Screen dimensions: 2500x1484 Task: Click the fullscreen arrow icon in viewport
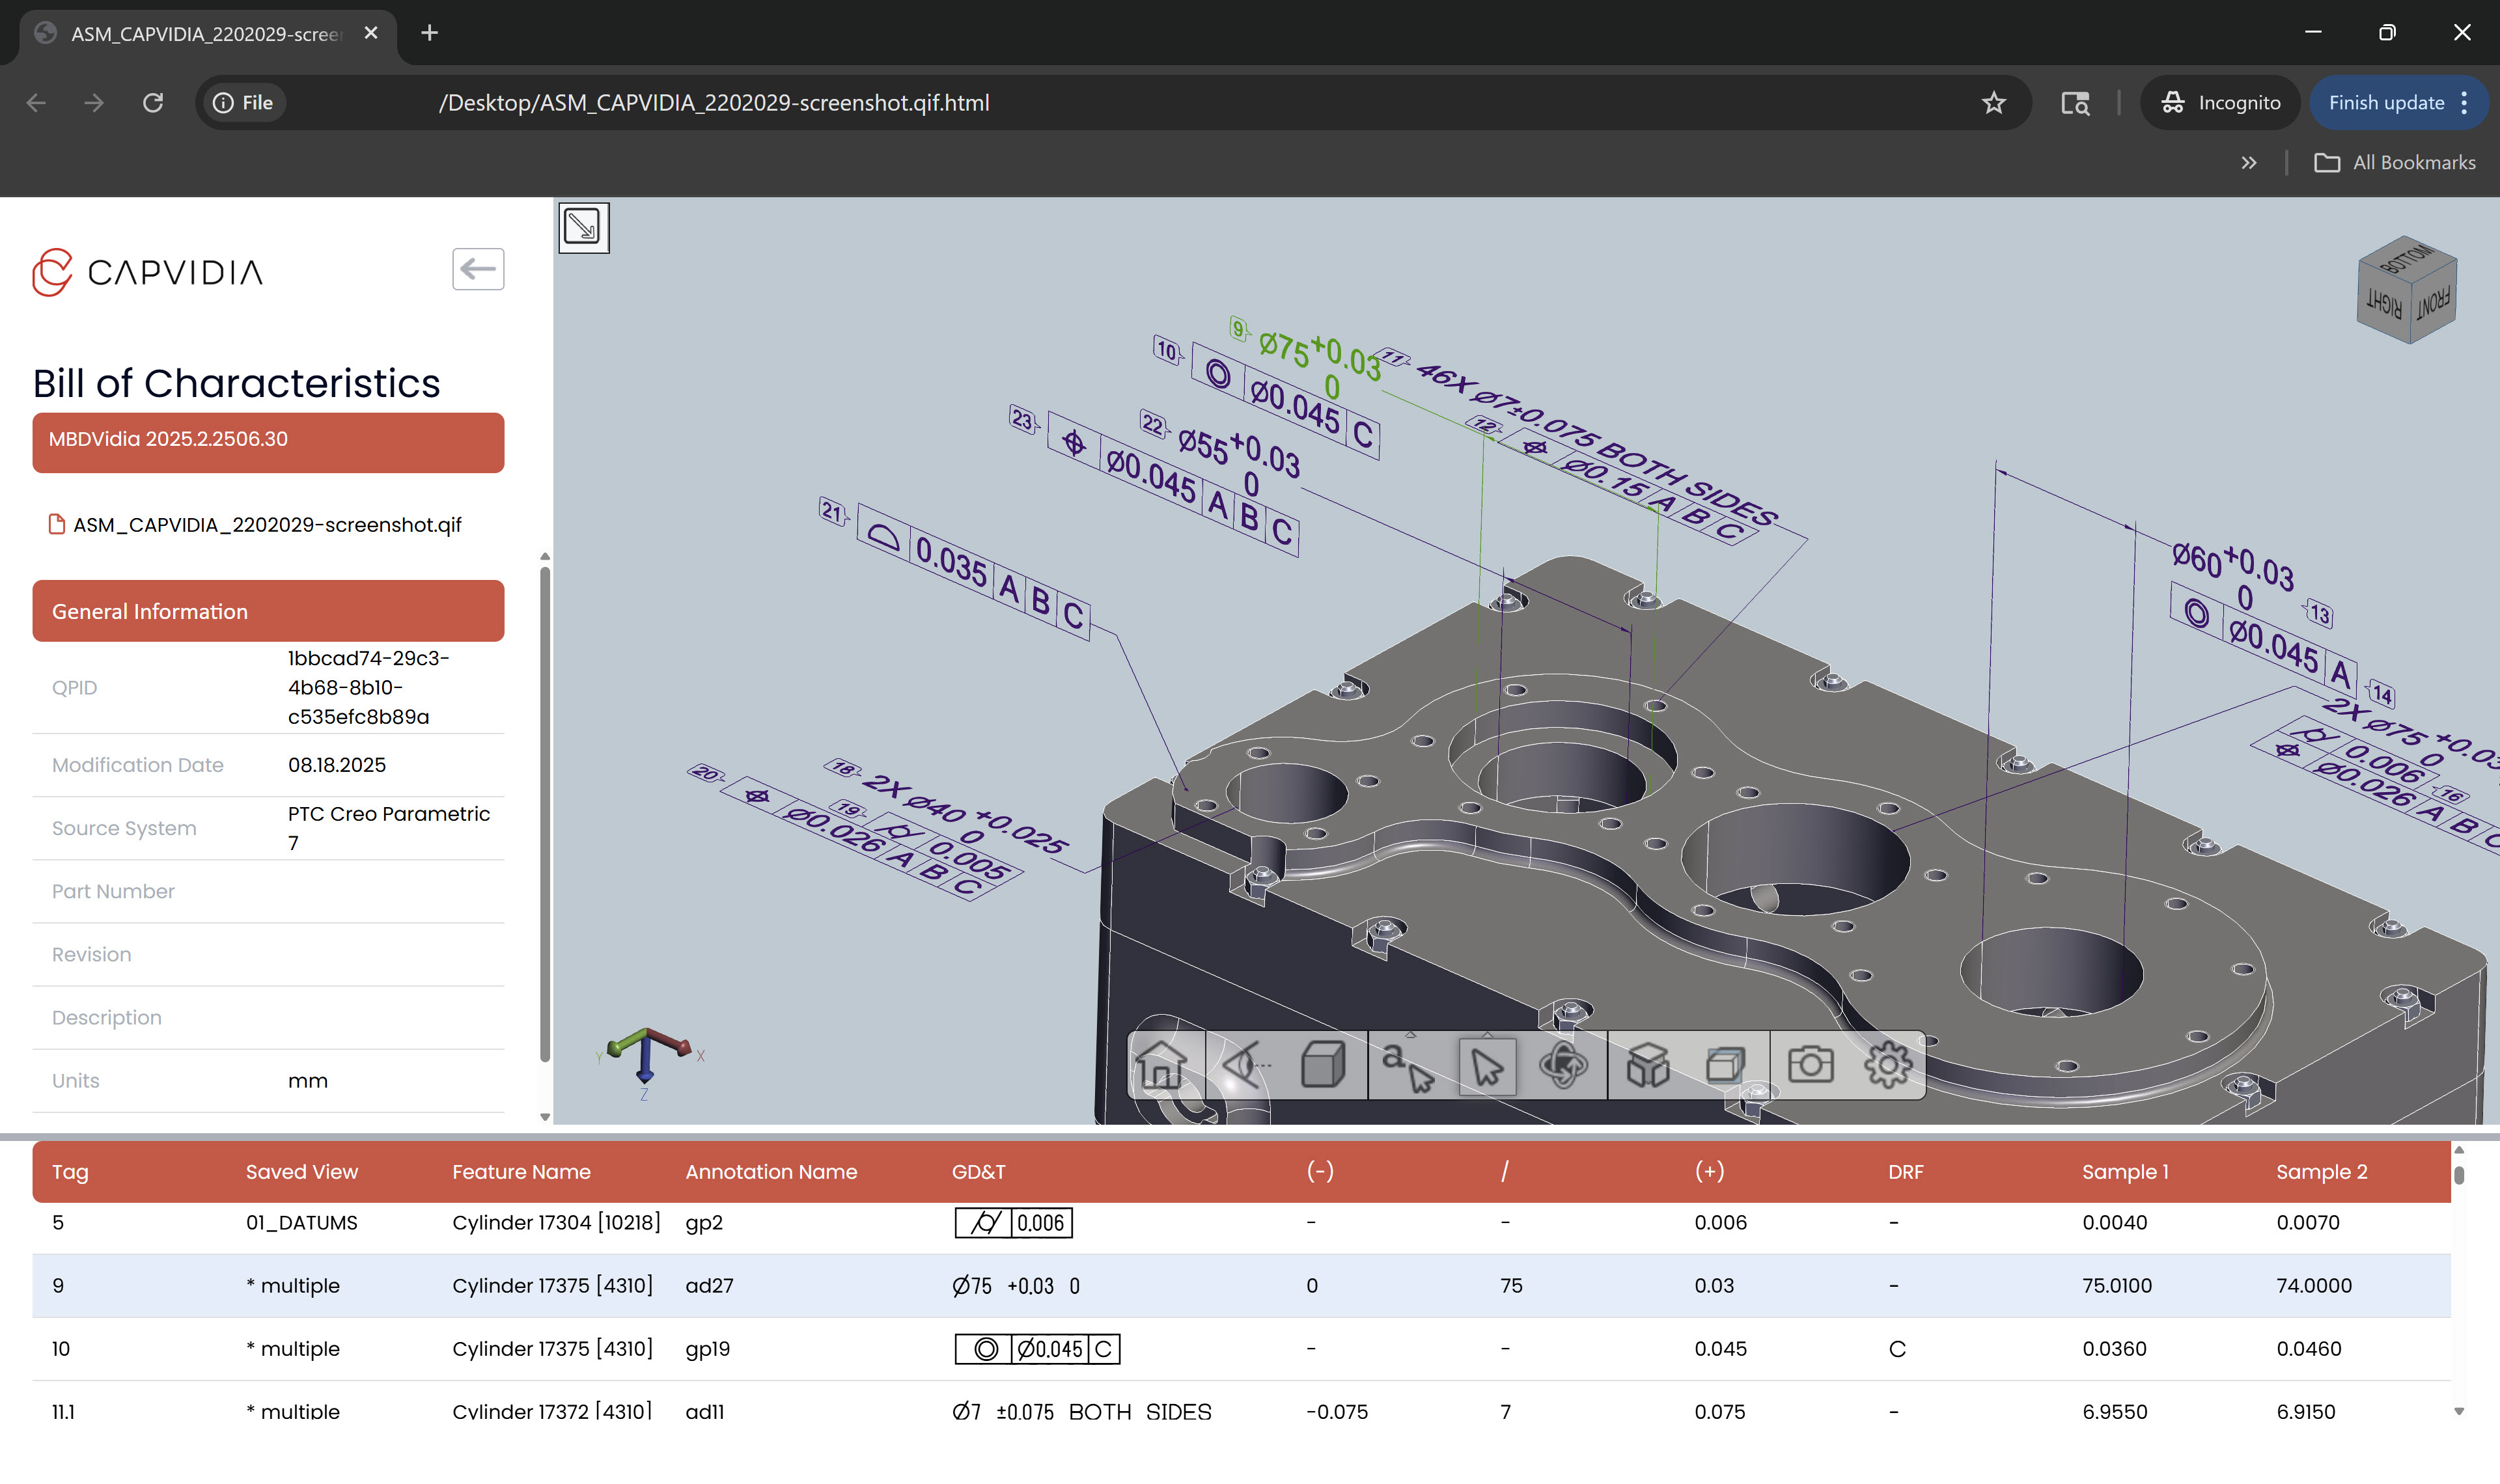583,227
